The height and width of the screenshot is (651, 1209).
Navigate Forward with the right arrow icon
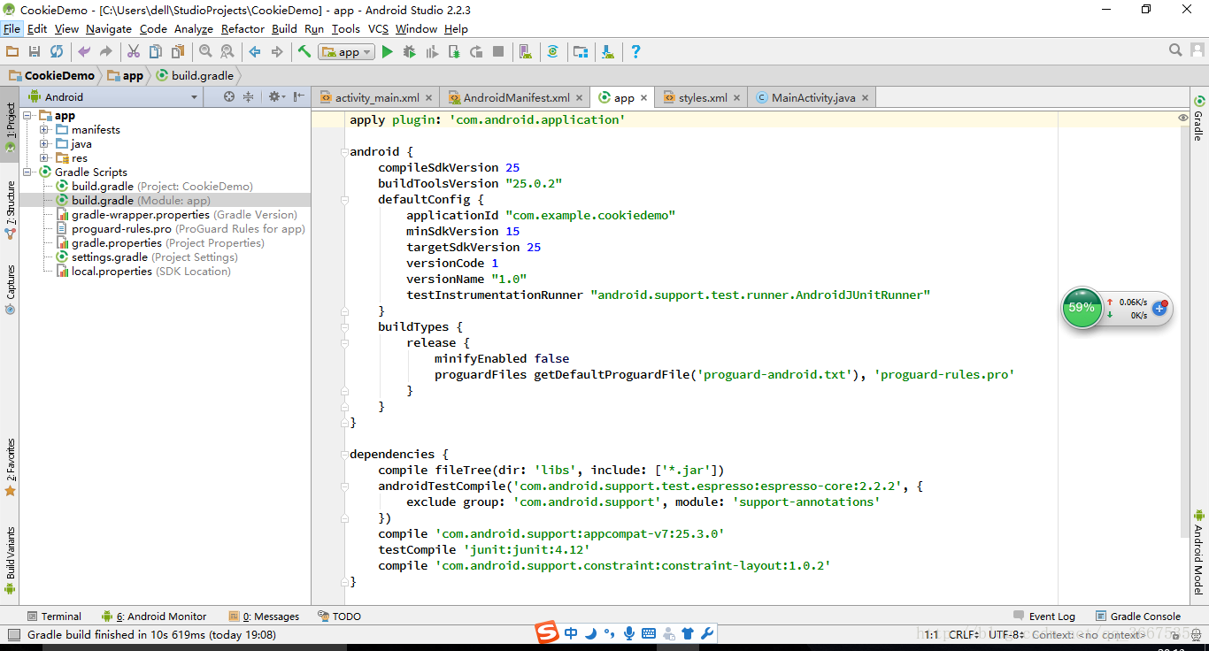pos(277,52)
